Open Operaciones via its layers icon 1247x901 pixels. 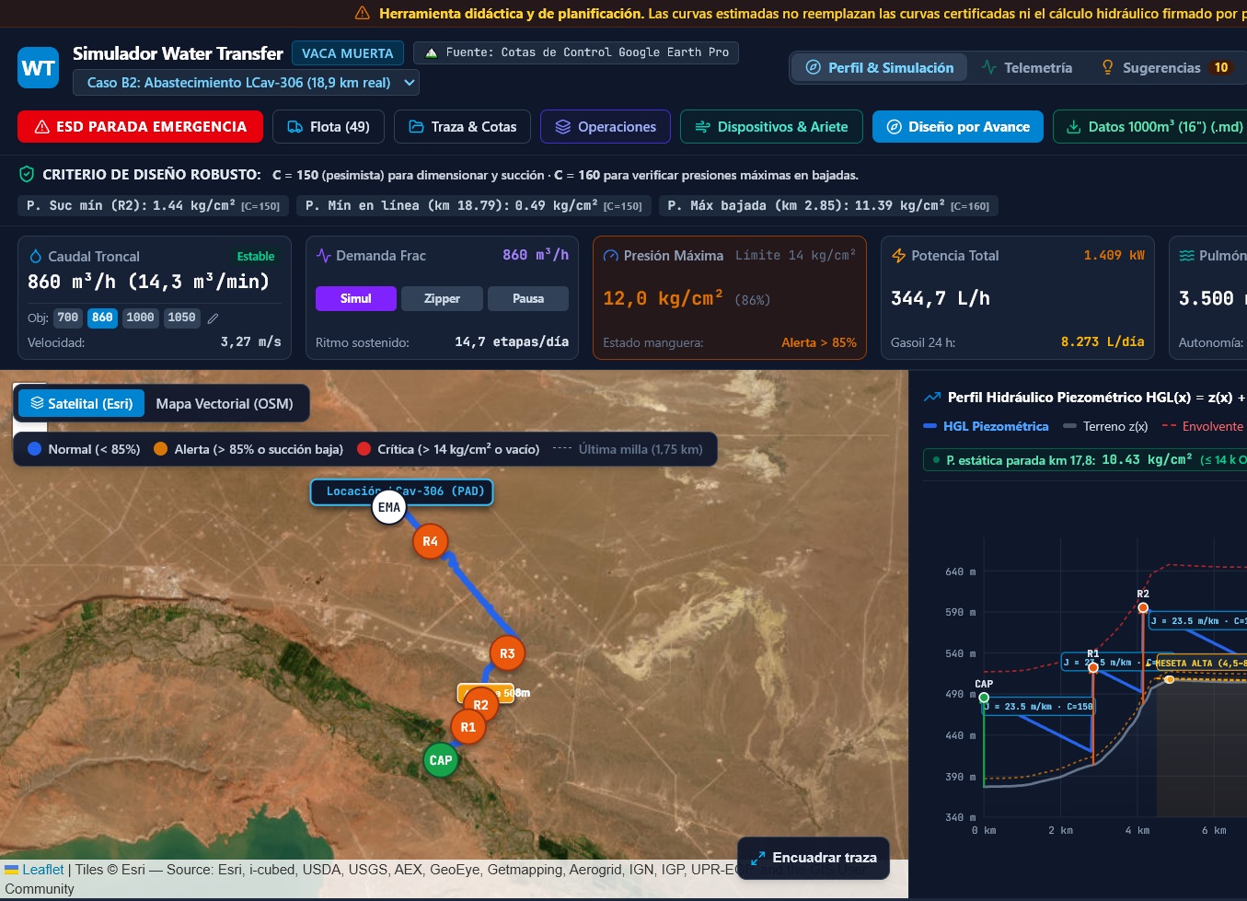(x=562, y=127)
